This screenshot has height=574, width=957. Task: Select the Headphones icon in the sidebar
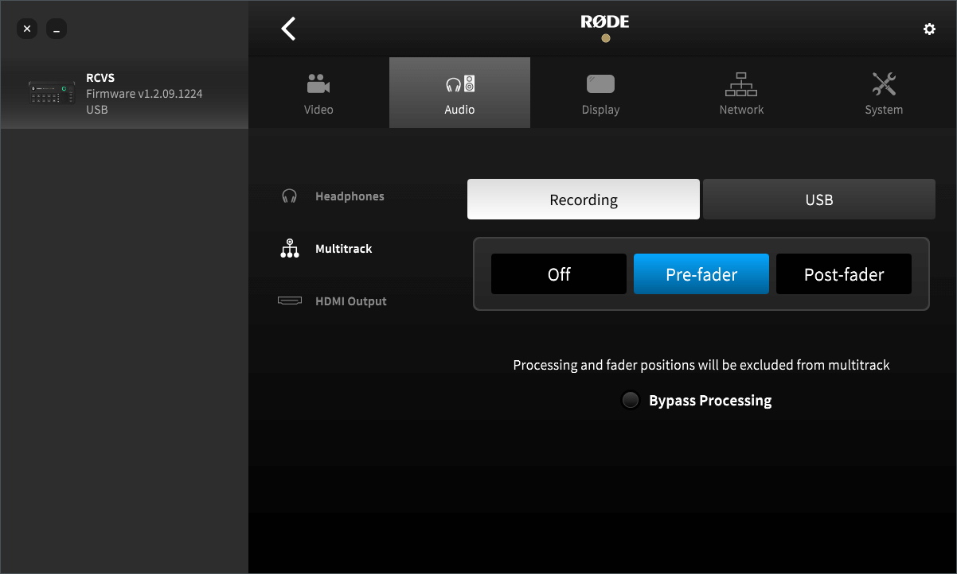point(290,195)
